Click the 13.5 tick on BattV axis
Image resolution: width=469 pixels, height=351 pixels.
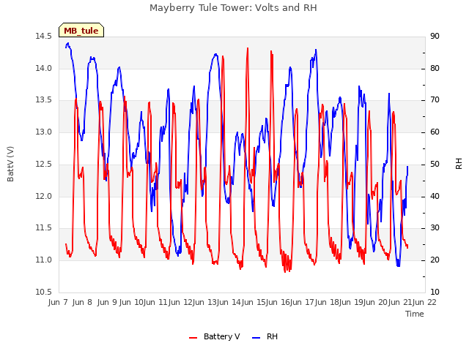click(44, 99)
